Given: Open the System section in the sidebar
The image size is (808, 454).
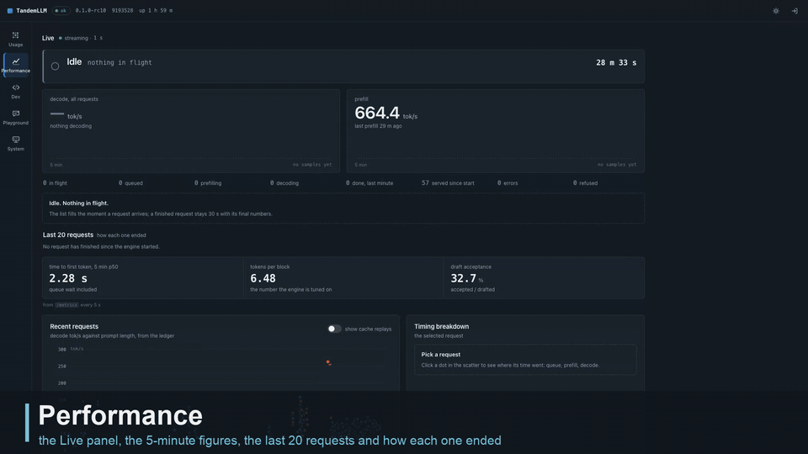Looking at the screenshot, I should coord(15,144).
